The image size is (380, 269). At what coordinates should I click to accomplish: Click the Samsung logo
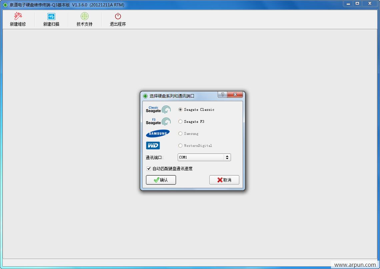pyautogui.click(x=158, y=133)
